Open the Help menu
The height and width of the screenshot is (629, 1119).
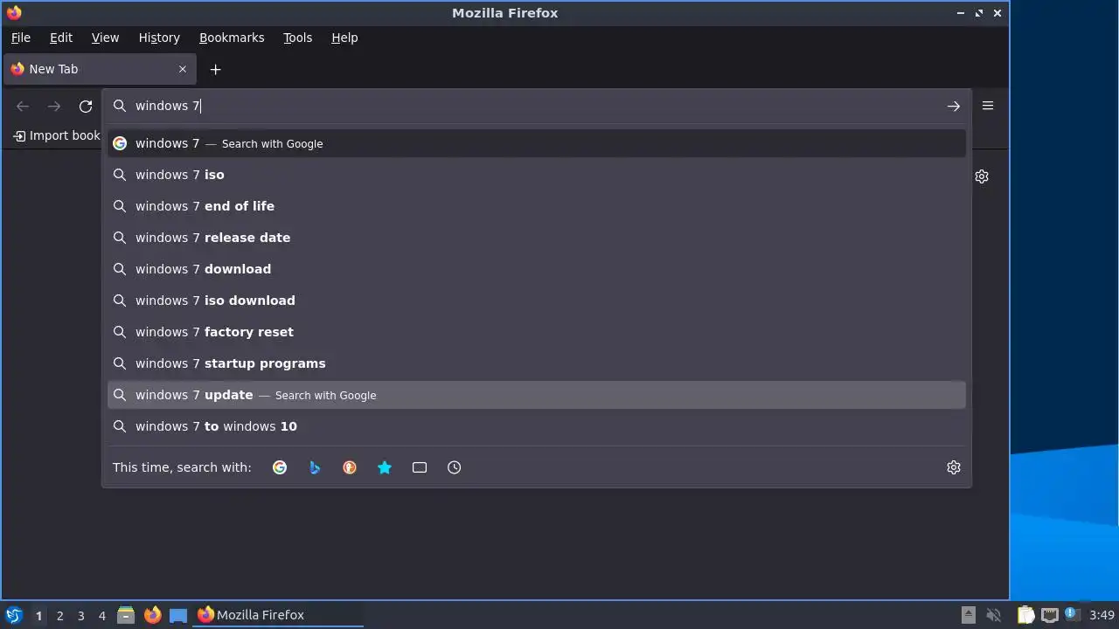tap(344, 38)
